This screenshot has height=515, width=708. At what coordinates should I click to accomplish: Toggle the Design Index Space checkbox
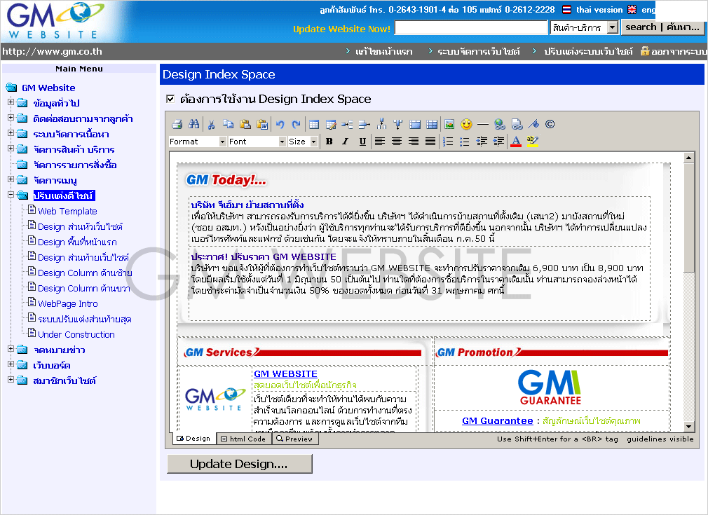[x=170, y=99]
